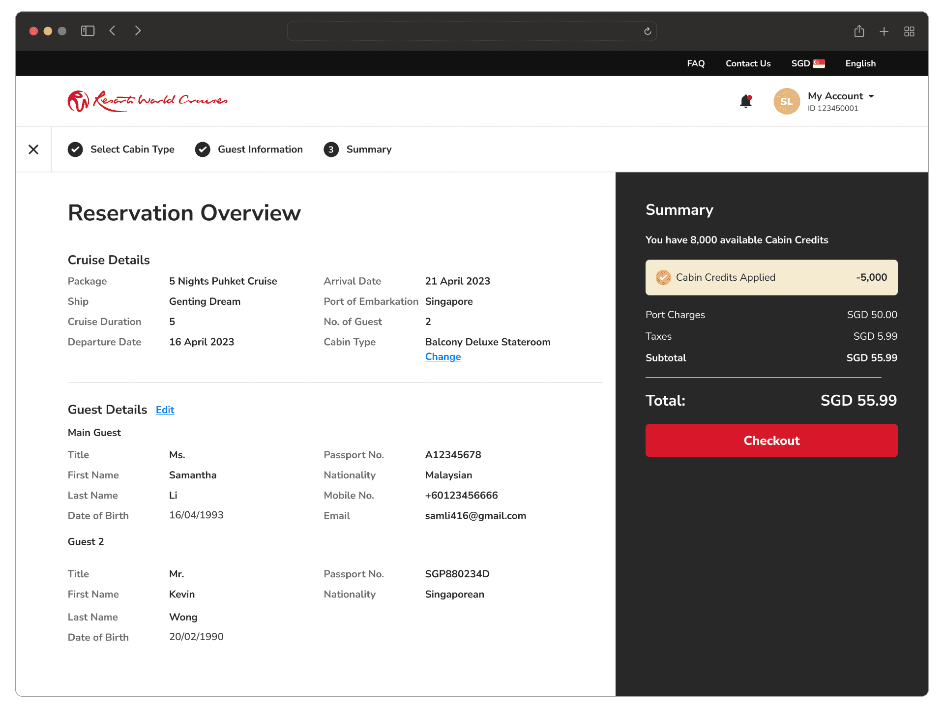Click the notification bell icon

pyautogui.click(x=746, y=101)
